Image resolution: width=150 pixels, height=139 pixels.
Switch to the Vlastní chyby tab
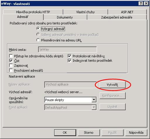pos(86,12)
